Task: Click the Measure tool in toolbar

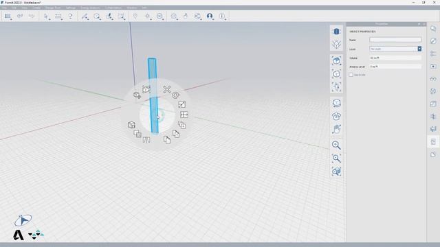Action: [58, 16]
